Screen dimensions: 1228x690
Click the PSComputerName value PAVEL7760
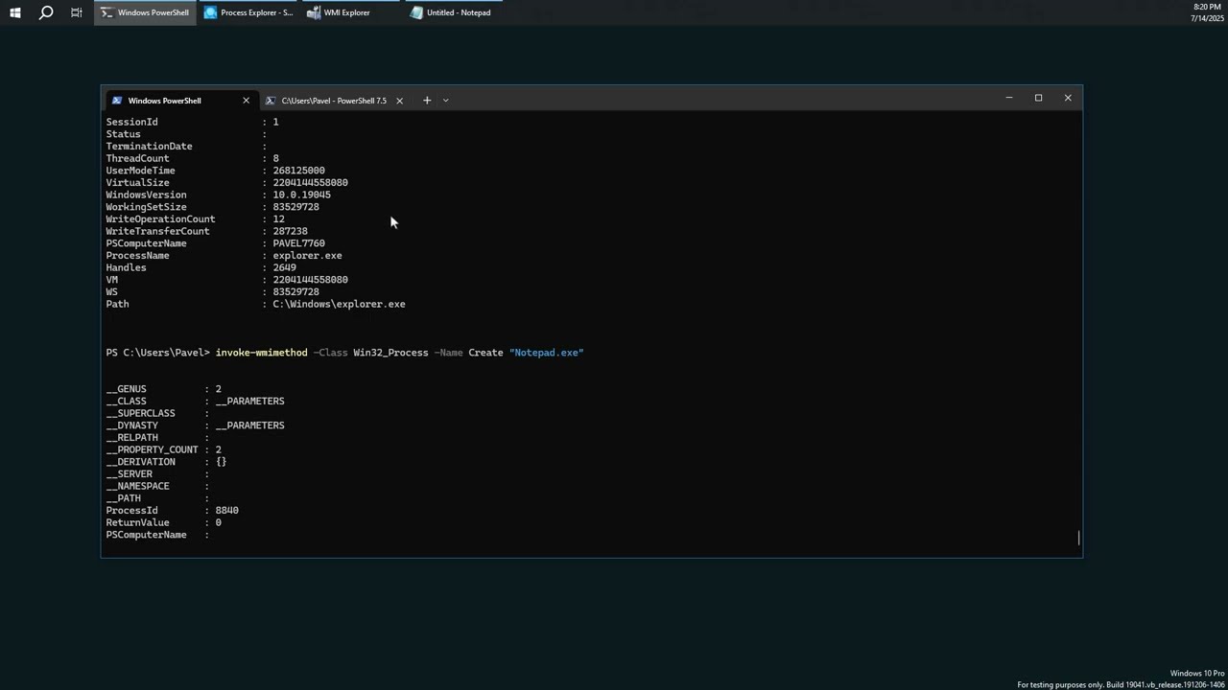click(x=298, y=243)
